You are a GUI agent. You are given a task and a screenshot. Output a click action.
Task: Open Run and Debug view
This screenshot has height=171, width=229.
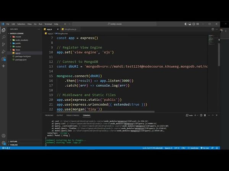pos(3,51)
